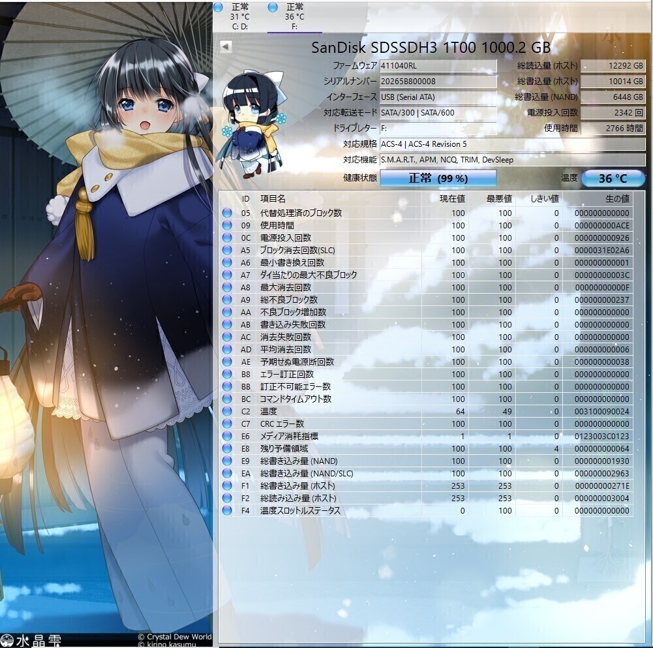Click the interface field USB (Serial ATA)
Viewport: 653px width, 648px height.
click(x=438, y=97)
